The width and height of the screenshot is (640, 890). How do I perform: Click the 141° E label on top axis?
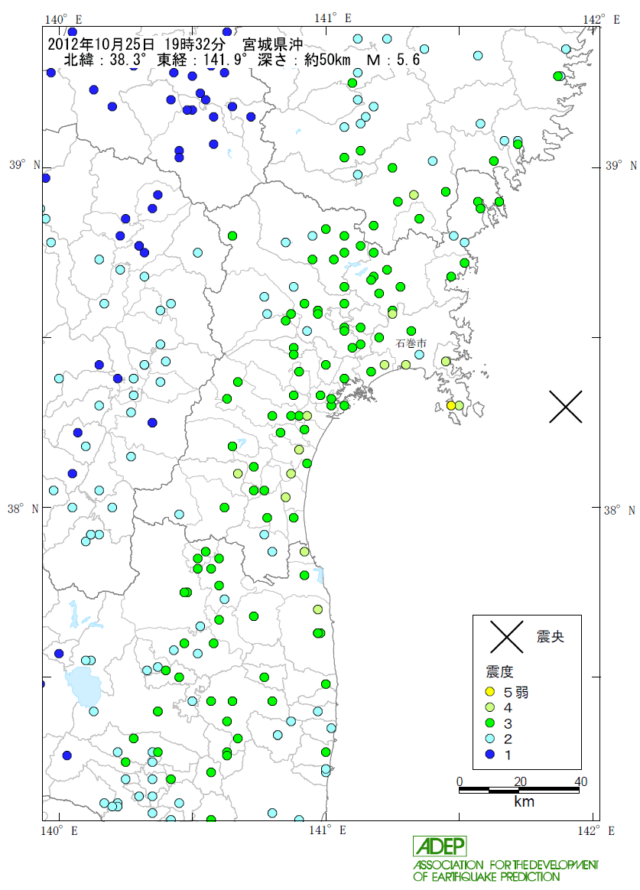coord(333,18)
